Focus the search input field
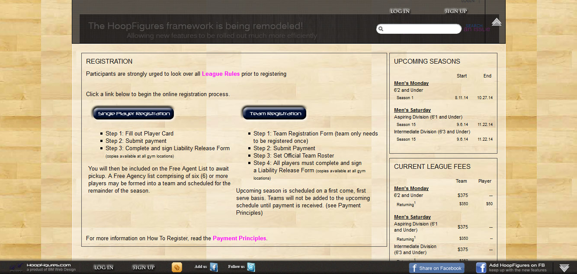Screen dimensions: 577x274 pyautogui.click(x=422, y=29)
